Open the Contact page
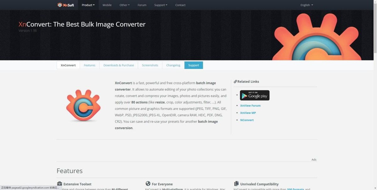The width and height of the screenshot is (377, 190). 180,5
